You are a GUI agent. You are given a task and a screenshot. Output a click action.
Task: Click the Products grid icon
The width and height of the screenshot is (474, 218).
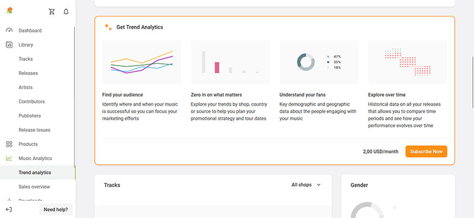9,144
